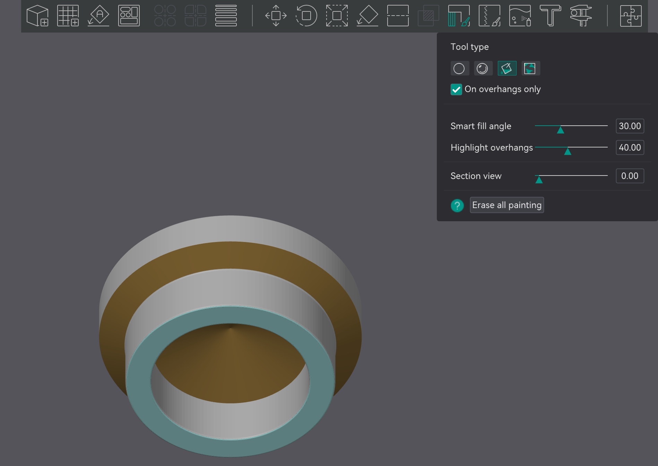Open the Arrange objects tool
Screen dimensions: 658x466
[129, 16]
